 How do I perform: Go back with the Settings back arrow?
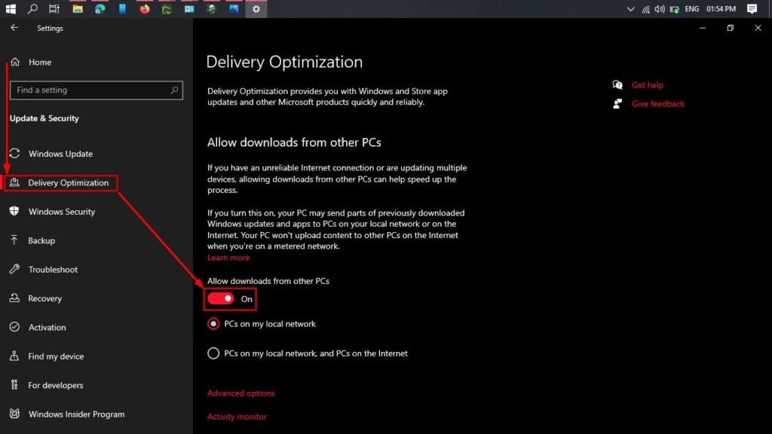point(14,28)
